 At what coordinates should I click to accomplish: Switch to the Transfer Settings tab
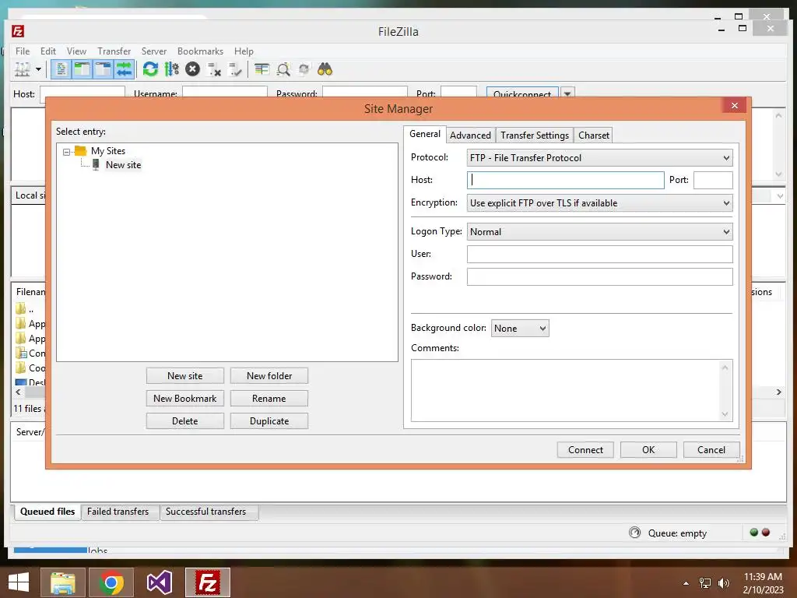[x=535, y=135]
